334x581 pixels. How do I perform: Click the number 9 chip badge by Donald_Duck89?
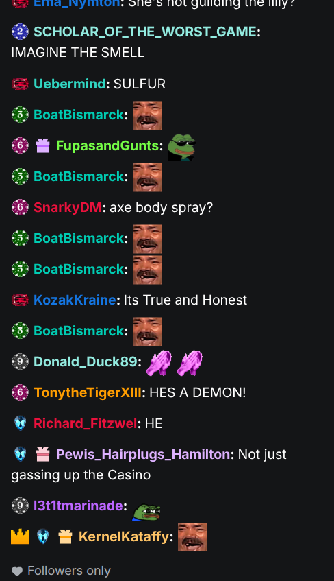pyautogui.click(x=20, y=361)
